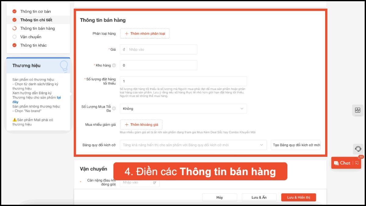Screen dimensions: 366x206
Task: Click the Lưu & Hiển thị button
Action: click(x=299, y=197)
